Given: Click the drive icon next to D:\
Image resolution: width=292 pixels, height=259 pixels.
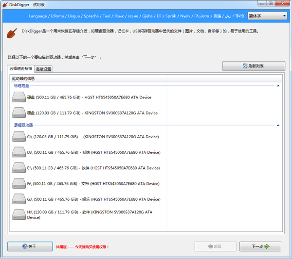Looking at the screenshot, I should [x=19, y=152].
